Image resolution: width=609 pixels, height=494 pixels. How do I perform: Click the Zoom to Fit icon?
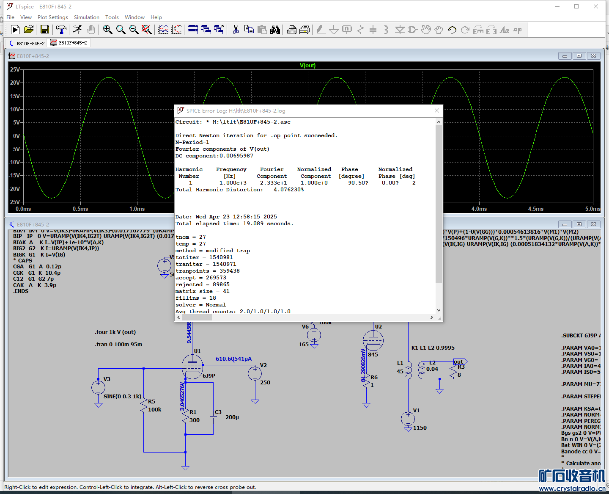pyautogui.click(x=146, y=30)
